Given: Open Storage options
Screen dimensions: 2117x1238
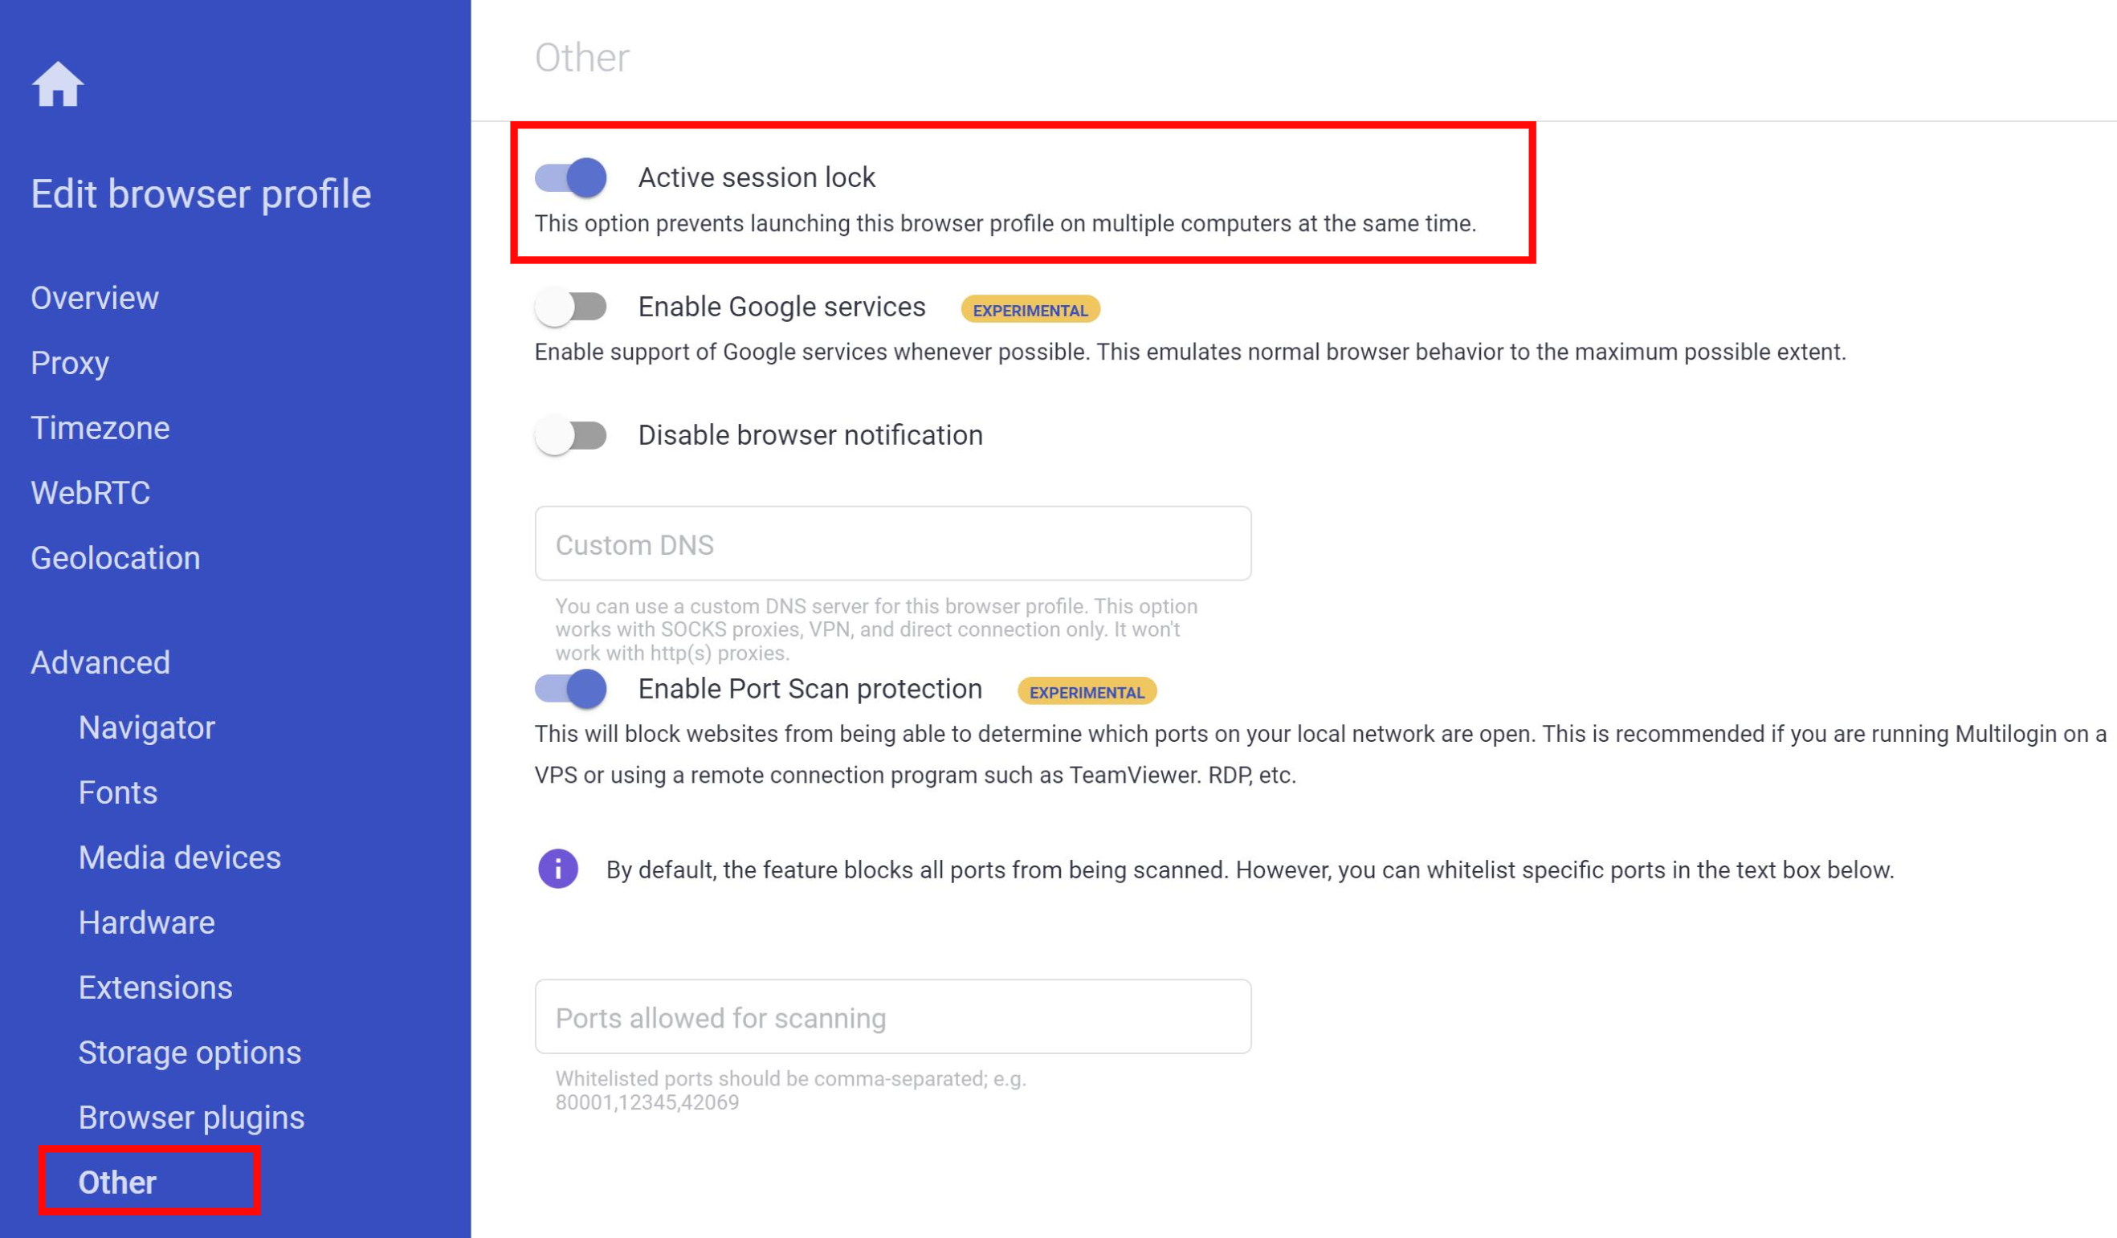Looking at the screenshot, I should coord(190,1053).
